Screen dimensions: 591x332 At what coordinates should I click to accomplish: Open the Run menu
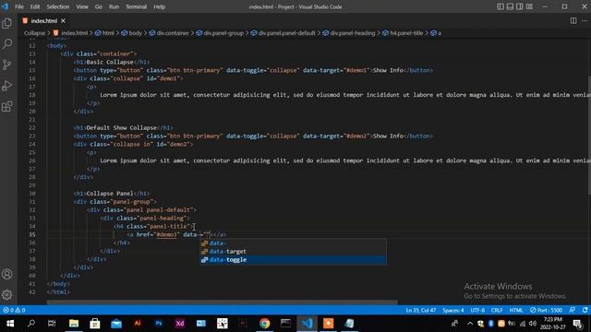[114, 6]
